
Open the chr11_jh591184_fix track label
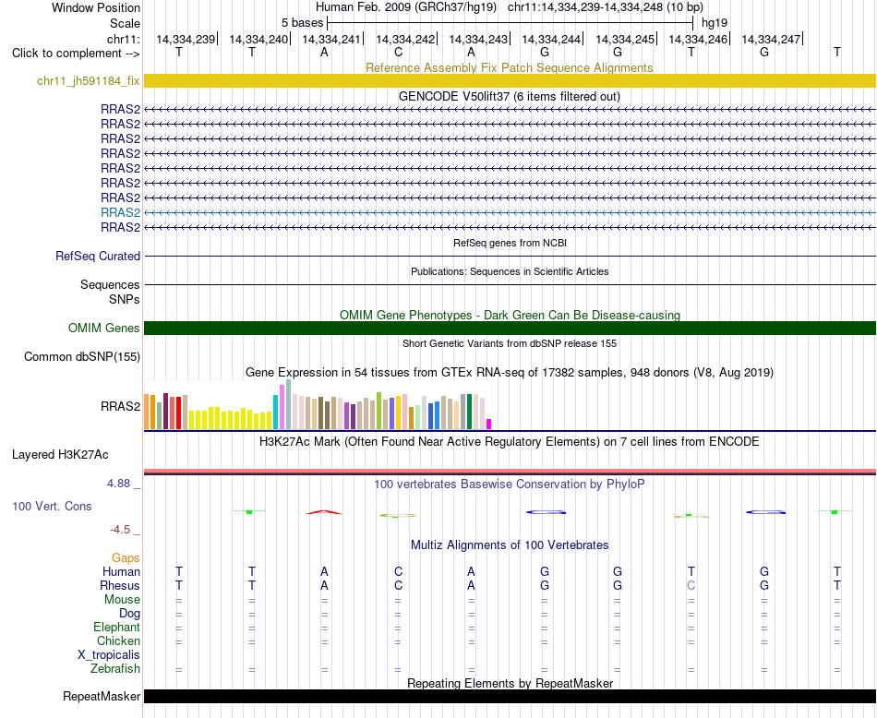(x=88, y=80)
